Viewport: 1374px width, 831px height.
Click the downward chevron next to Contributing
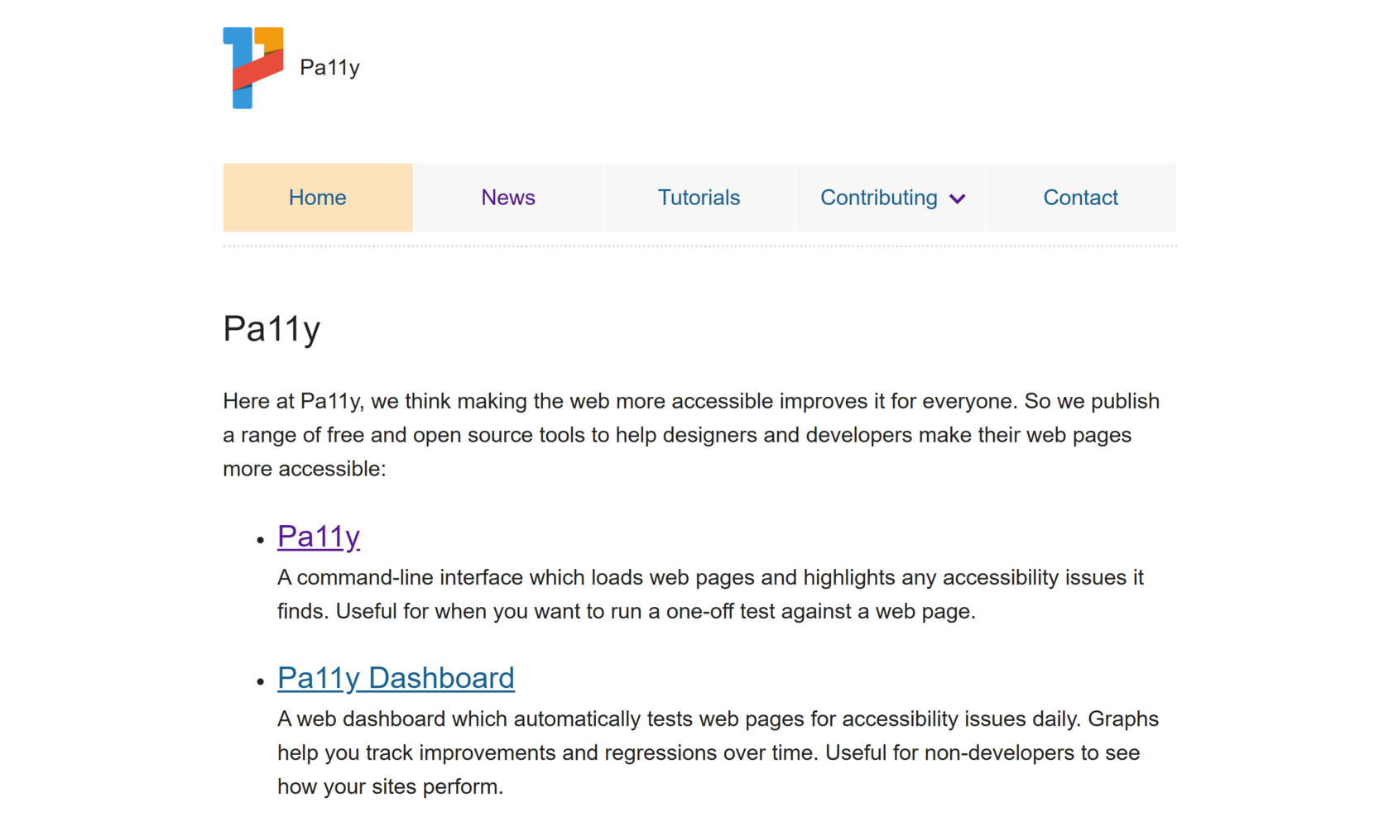pyautogui.click(x=958, y=198)
